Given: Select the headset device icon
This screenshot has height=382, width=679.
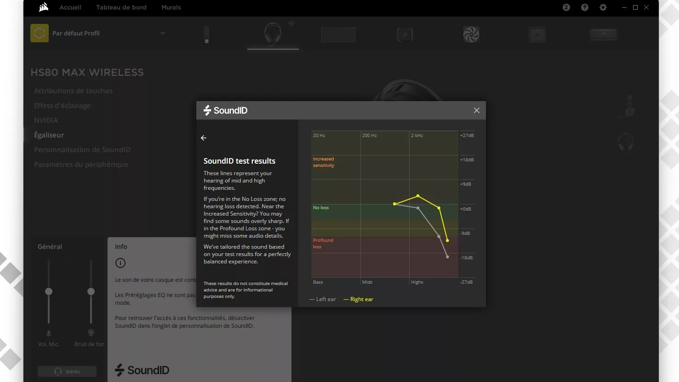Looking at the screenshot, I should coord(273,34).
